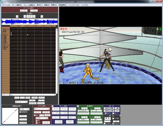The width and height of the screenshot is (163, 126).
Task: Collapse the bone operation panel minus icon
Action: [x=53, y=106]
